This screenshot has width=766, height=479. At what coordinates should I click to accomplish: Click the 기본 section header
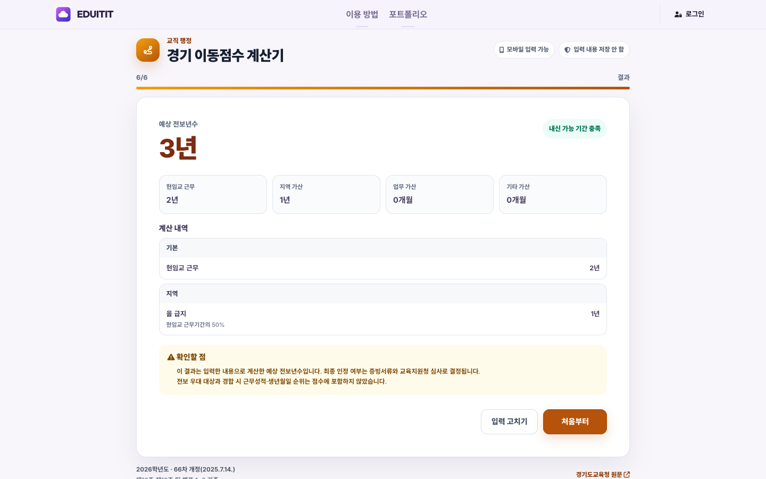[383, 248]
